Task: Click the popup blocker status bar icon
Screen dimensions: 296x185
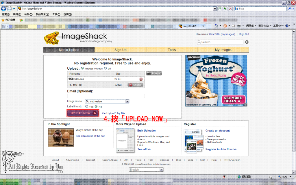Action: click(224, 177)
